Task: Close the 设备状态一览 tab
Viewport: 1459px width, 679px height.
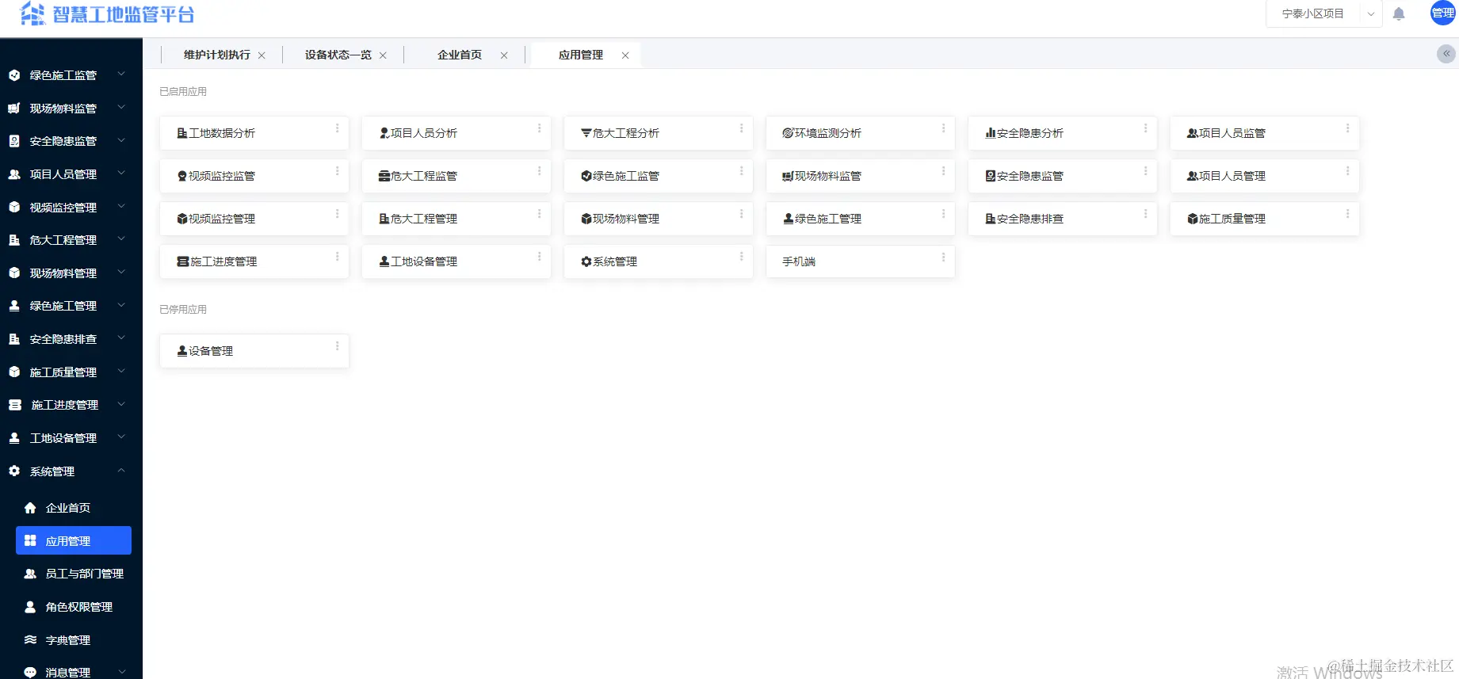Action: [383, 55]
